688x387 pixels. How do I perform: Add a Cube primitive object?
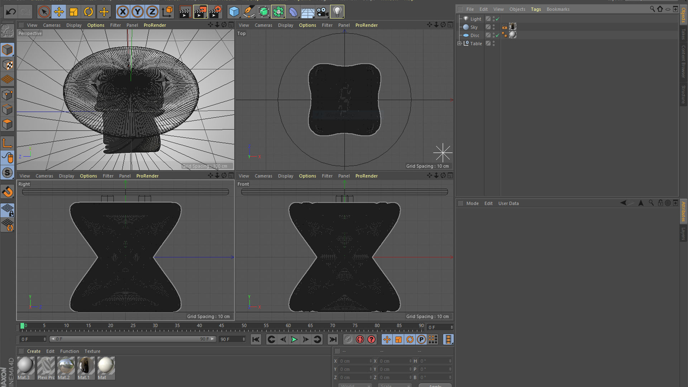[x=234, y=12]
